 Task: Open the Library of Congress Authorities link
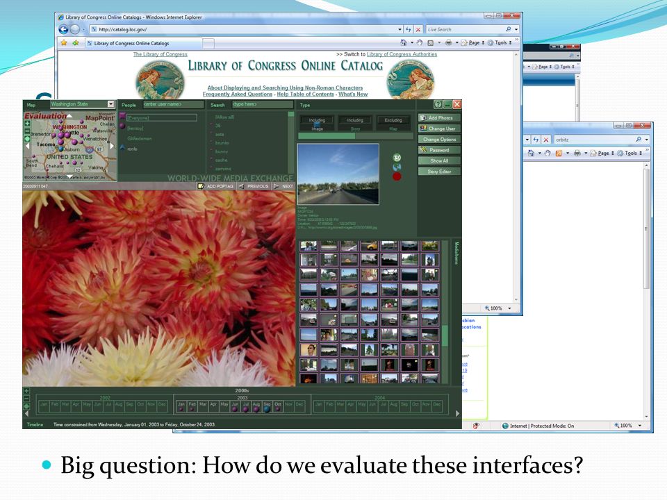402,54
